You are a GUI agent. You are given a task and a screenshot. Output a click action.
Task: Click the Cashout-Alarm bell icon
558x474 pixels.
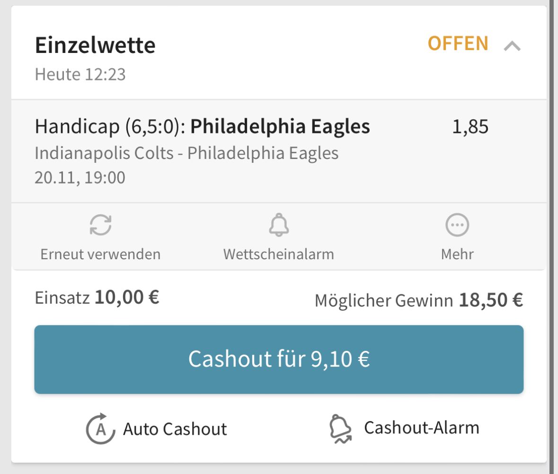pyautogui.click(x=341, y=429)
